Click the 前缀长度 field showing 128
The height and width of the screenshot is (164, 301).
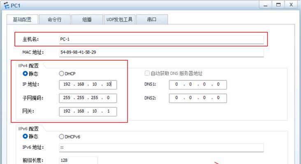tap(78, 160)
